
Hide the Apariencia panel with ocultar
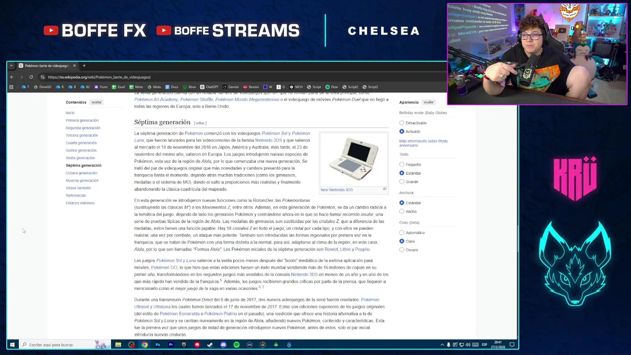coord(428,102)
